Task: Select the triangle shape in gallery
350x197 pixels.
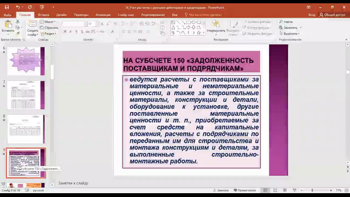Action: 173,27
